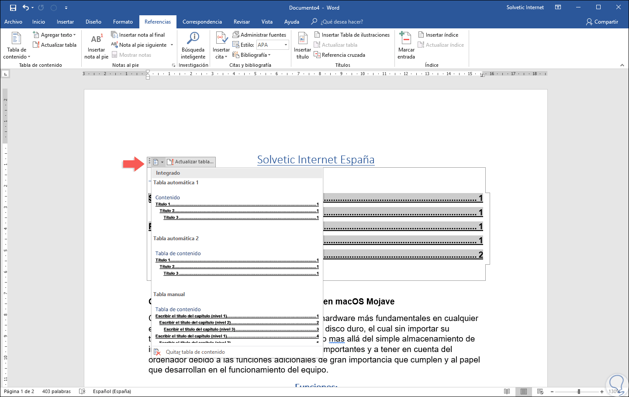
Task: Click Insertar título caption button
Action: [x=302, y=45]
